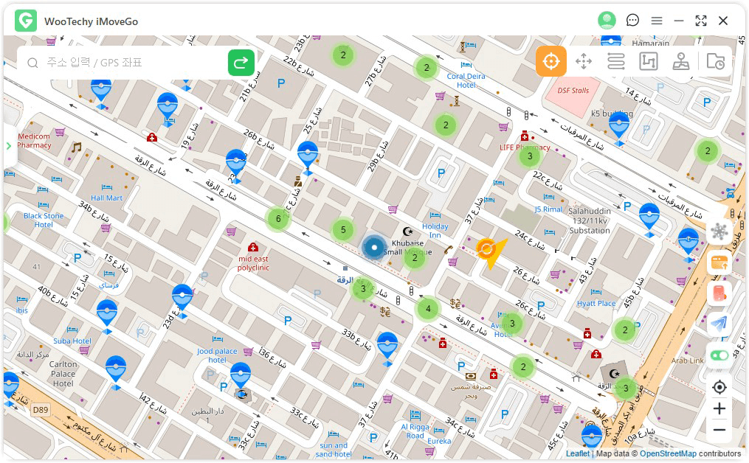Select the Two-spot route mode icon
749x463 pixels.
(x=616, y=62)
